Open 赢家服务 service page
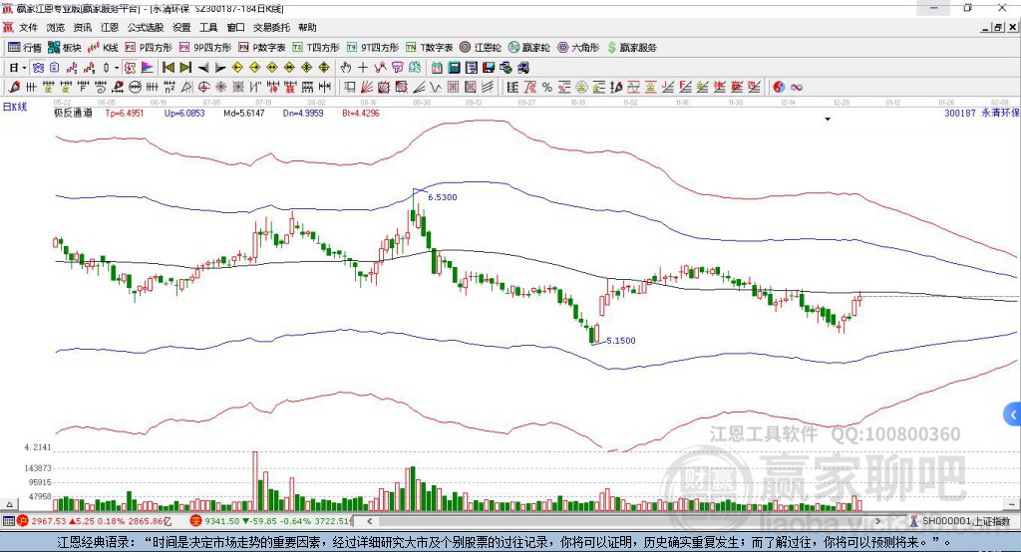Viewport: 1021px width, 552px height. [631, 48]
